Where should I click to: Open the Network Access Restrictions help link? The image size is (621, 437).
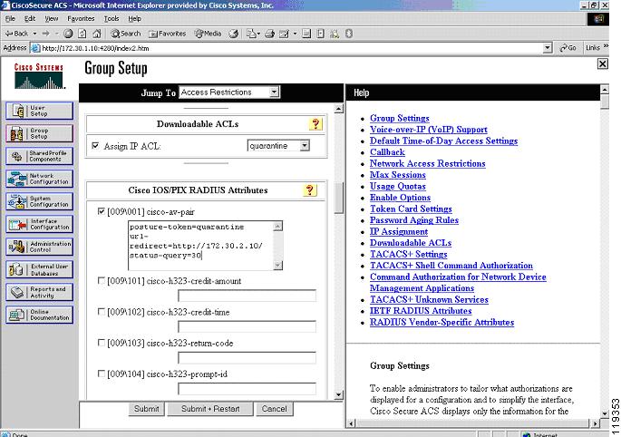[x=427, y=163]
